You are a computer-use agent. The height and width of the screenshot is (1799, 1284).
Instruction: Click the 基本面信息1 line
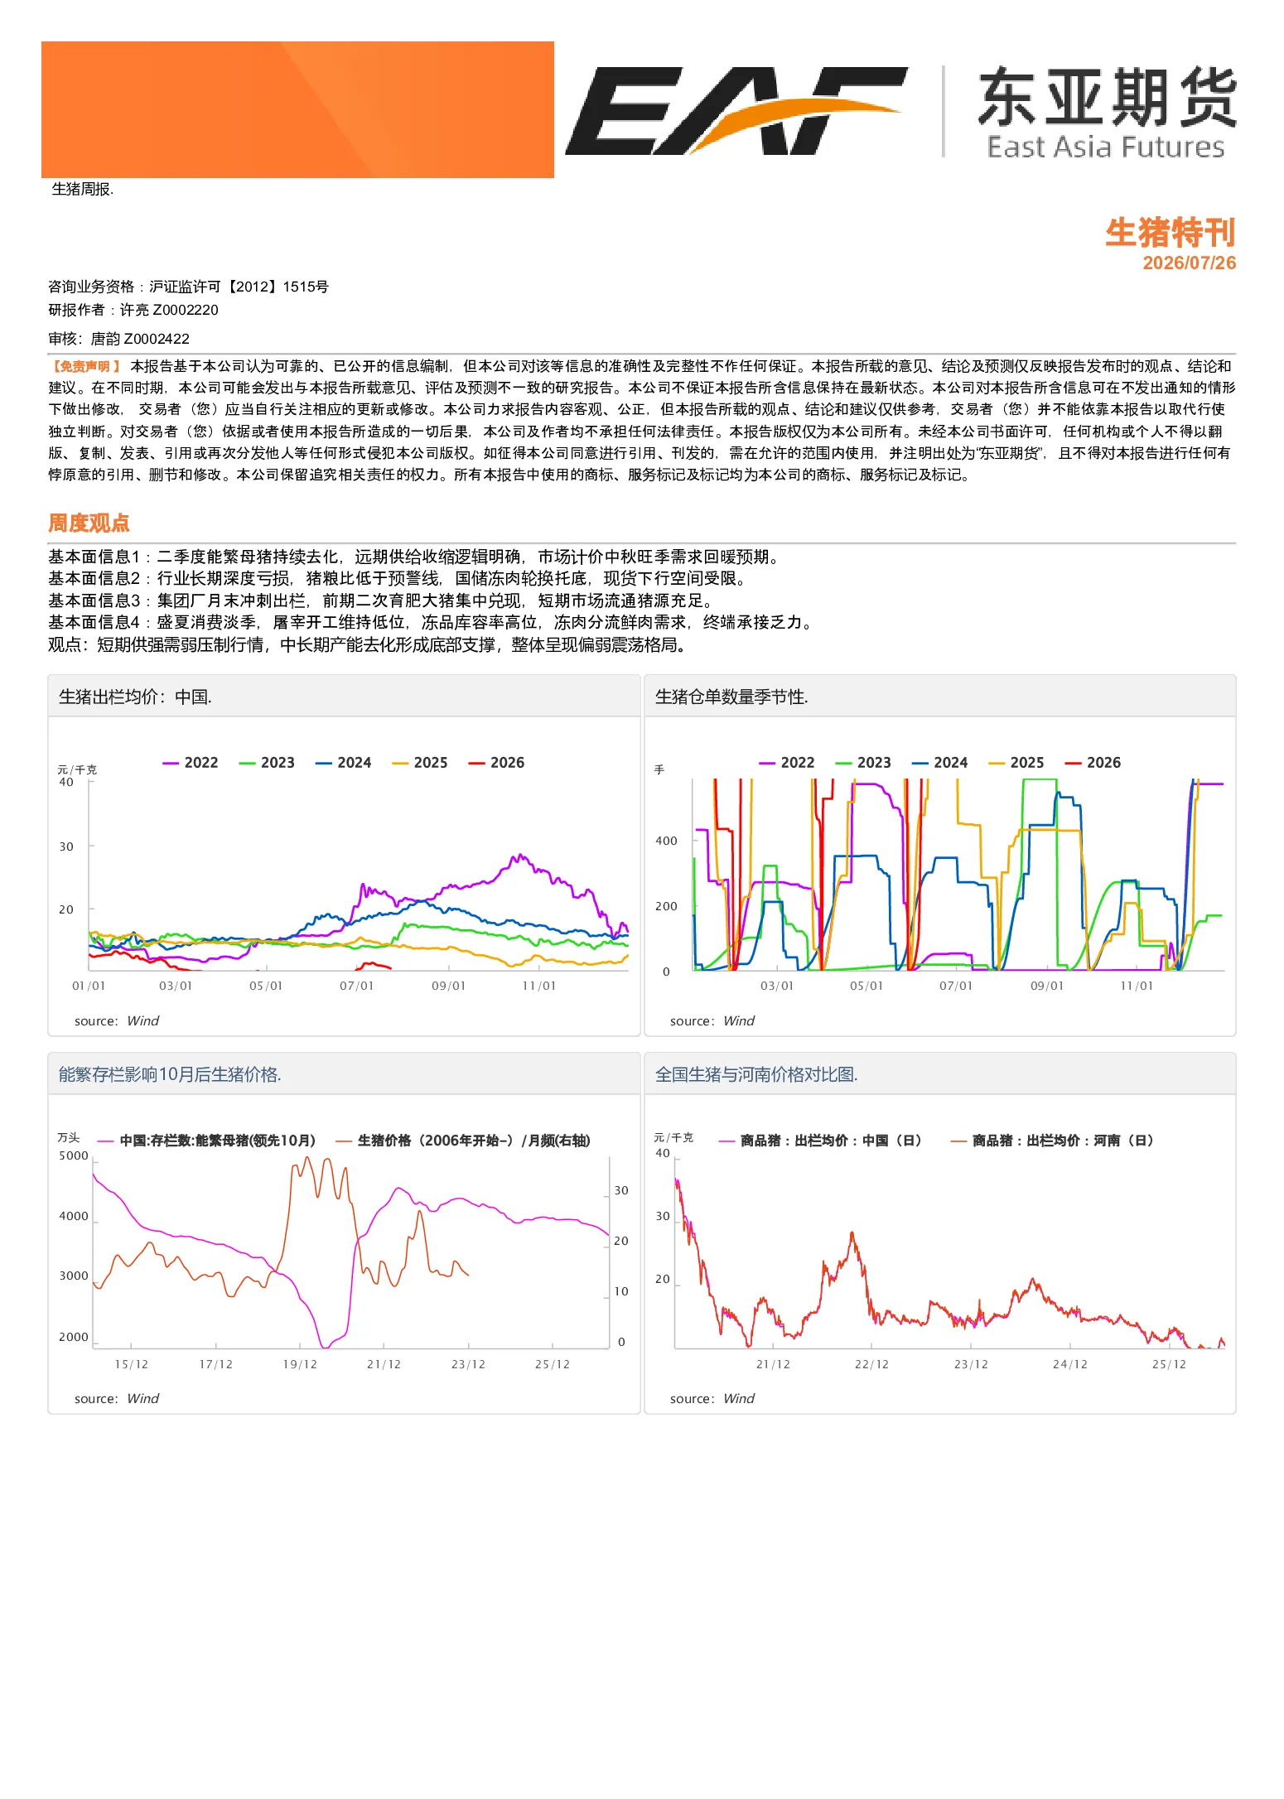coord(414,557)
